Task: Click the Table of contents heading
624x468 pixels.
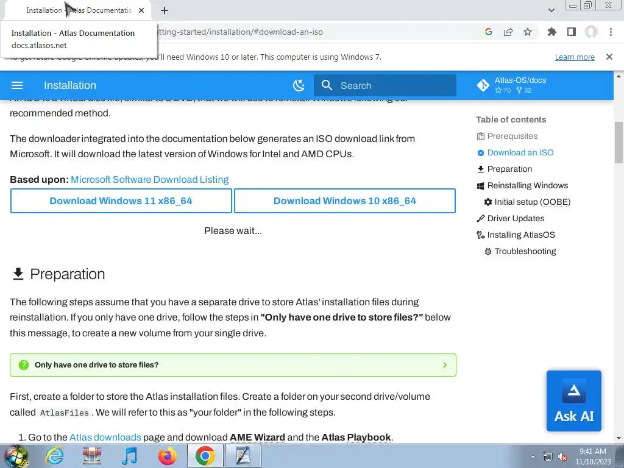Action: click(x=511, y=119)
